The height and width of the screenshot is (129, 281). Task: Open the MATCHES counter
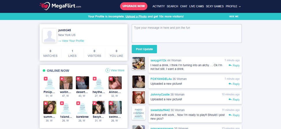50,53
